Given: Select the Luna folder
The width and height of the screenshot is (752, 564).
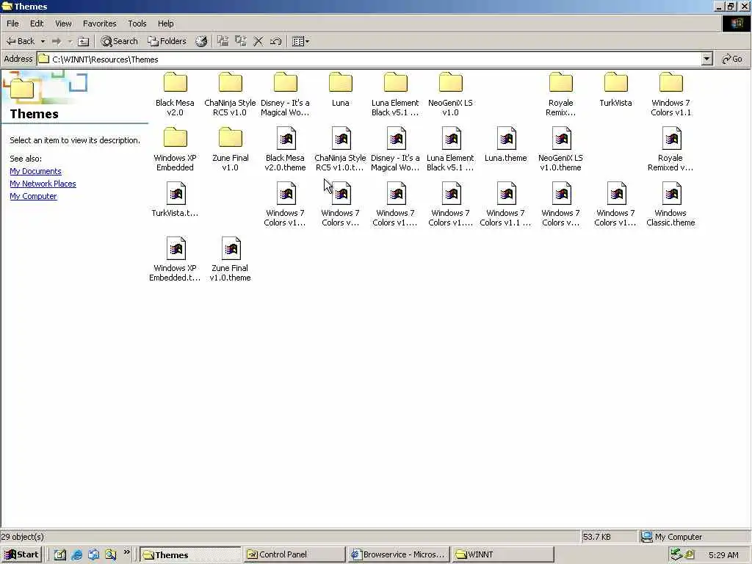Looking at the screenshot, I should [x=341, y=89].
